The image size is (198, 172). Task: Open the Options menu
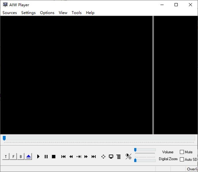47,13
